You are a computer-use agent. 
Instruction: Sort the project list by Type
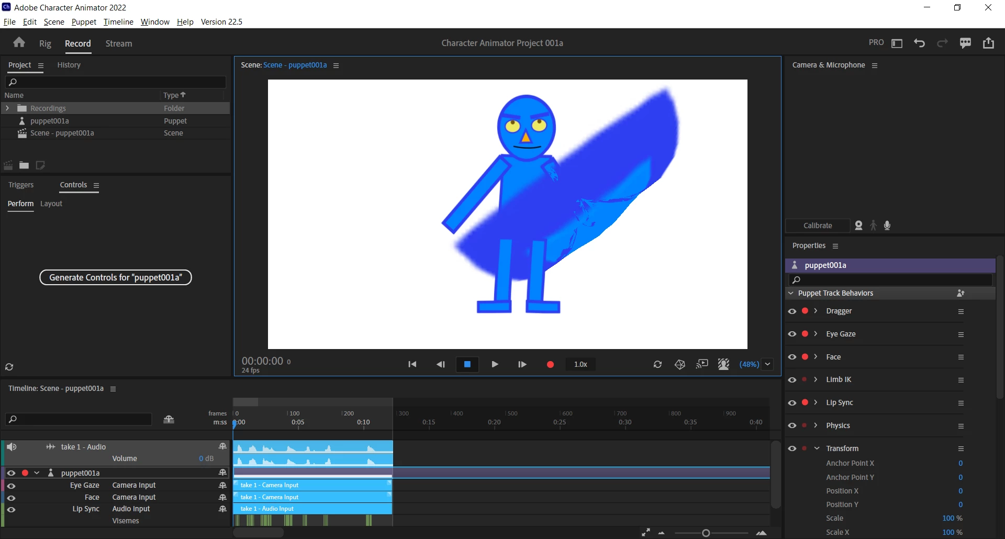pos(174,95)
